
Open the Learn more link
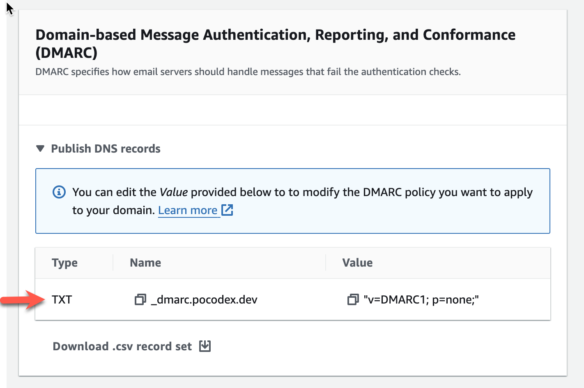188,210
